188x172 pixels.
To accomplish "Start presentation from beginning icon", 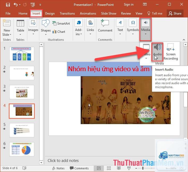I will point(33,5).
